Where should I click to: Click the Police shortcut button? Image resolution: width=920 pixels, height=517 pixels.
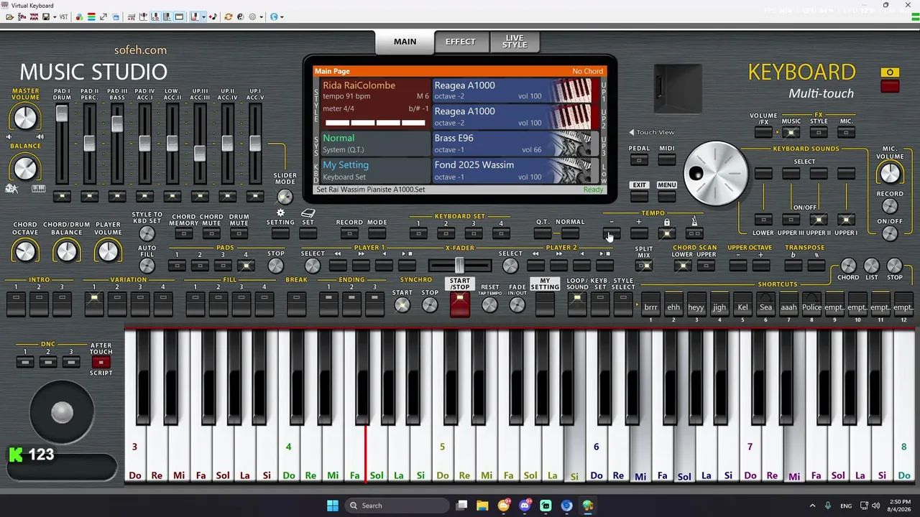pos(811,304)
